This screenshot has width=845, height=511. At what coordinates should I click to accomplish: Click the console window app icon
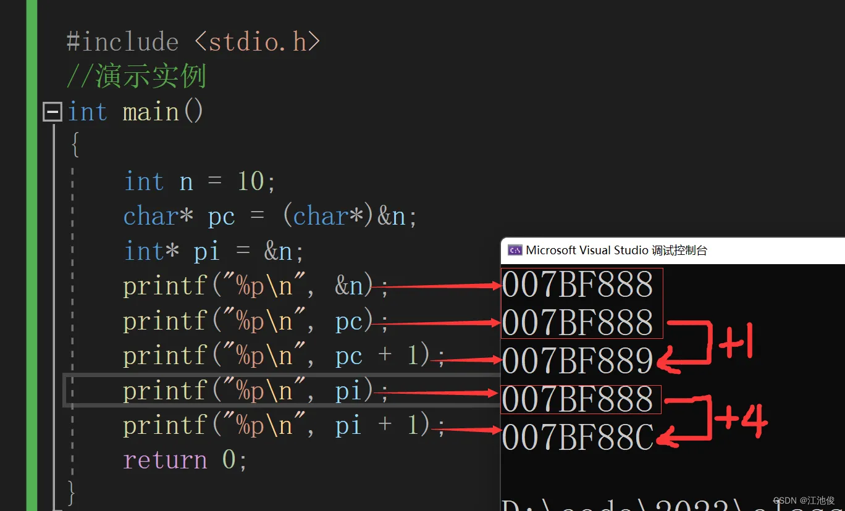tap(515, 251)
